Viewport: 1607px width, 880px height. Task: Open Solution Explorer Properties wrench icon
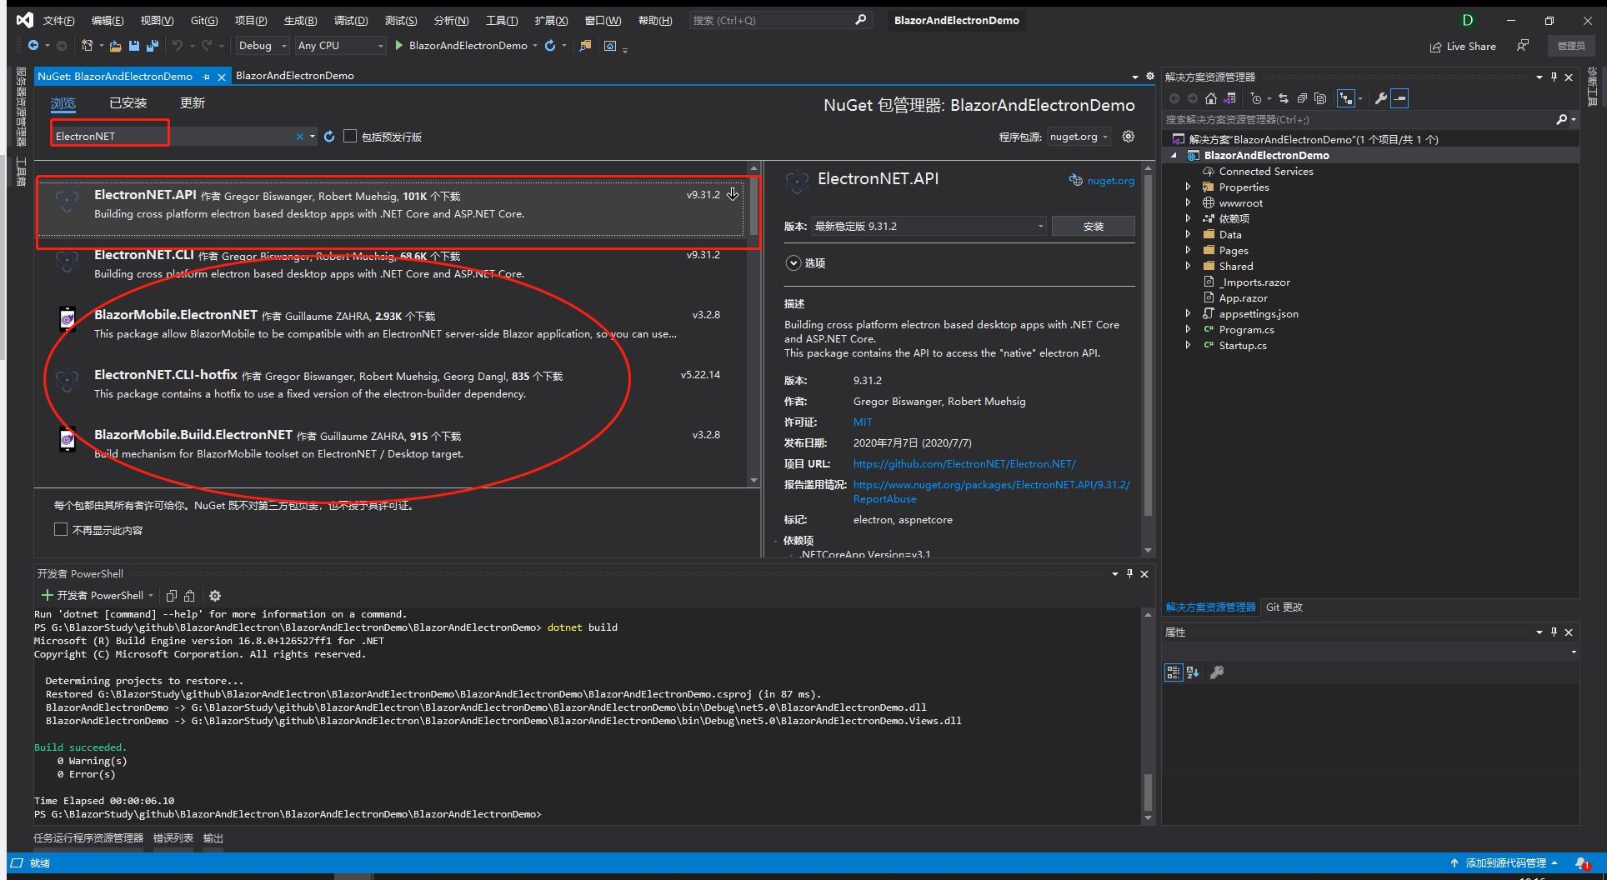coord(1380,98)
